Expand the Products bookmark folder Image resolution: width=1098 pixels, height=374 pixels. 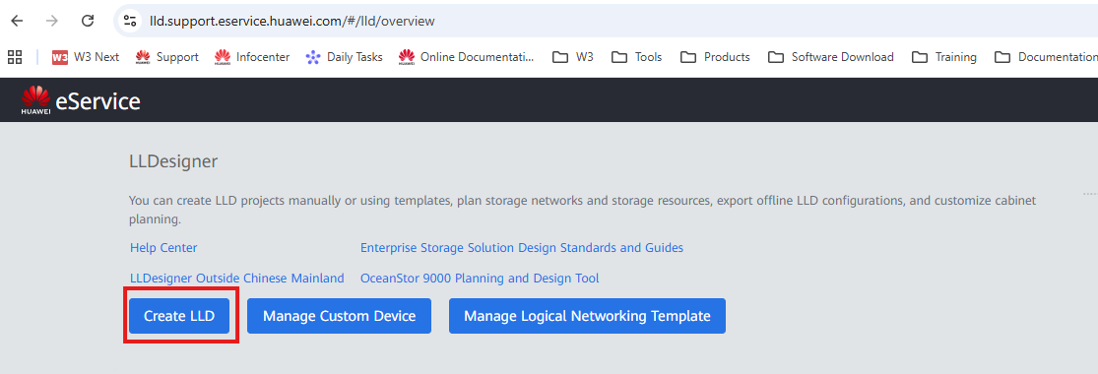[715, 57]
